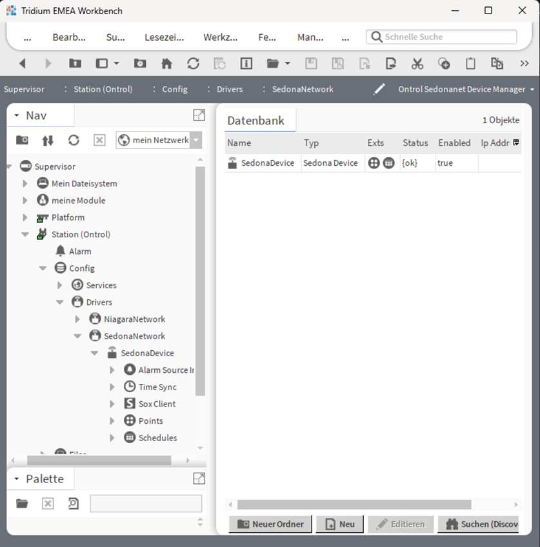540x547 pixels.
Task: Click the Nav tree refresh icon
Action: 74,140
